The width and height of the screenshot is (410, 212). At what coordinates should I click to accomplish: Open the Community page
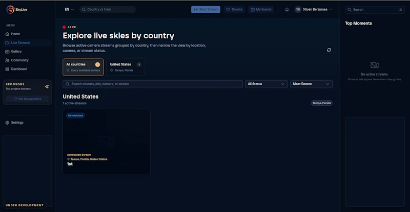point(27,60)
